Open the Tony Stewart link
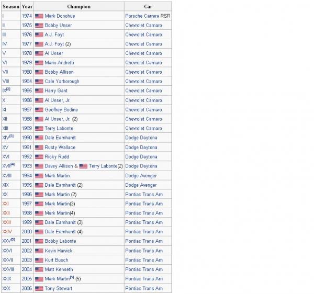Viewport: 314px width, 294px height. tap(59, 289)
